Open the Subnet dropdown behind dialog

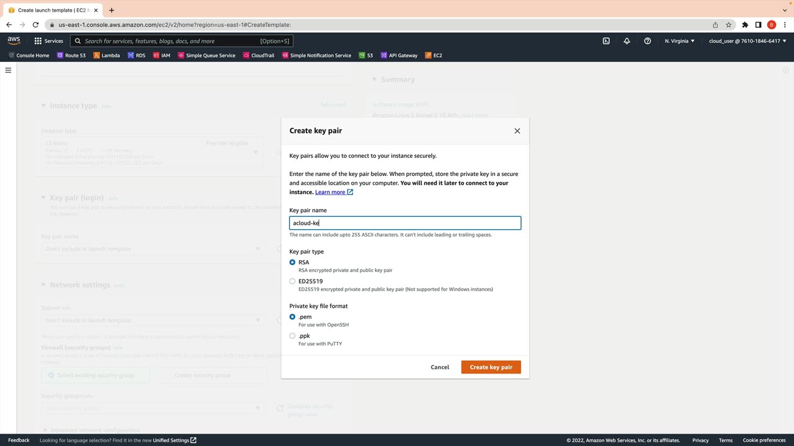[x=154, y=320]
